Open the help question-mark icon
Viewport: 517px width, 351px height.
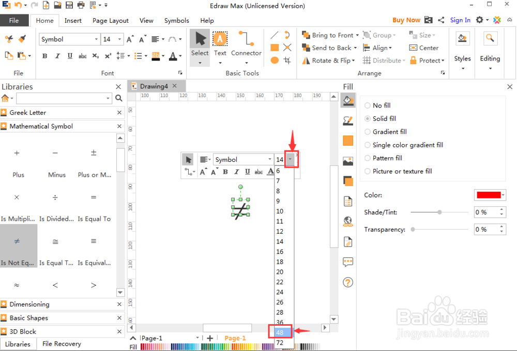348,282
